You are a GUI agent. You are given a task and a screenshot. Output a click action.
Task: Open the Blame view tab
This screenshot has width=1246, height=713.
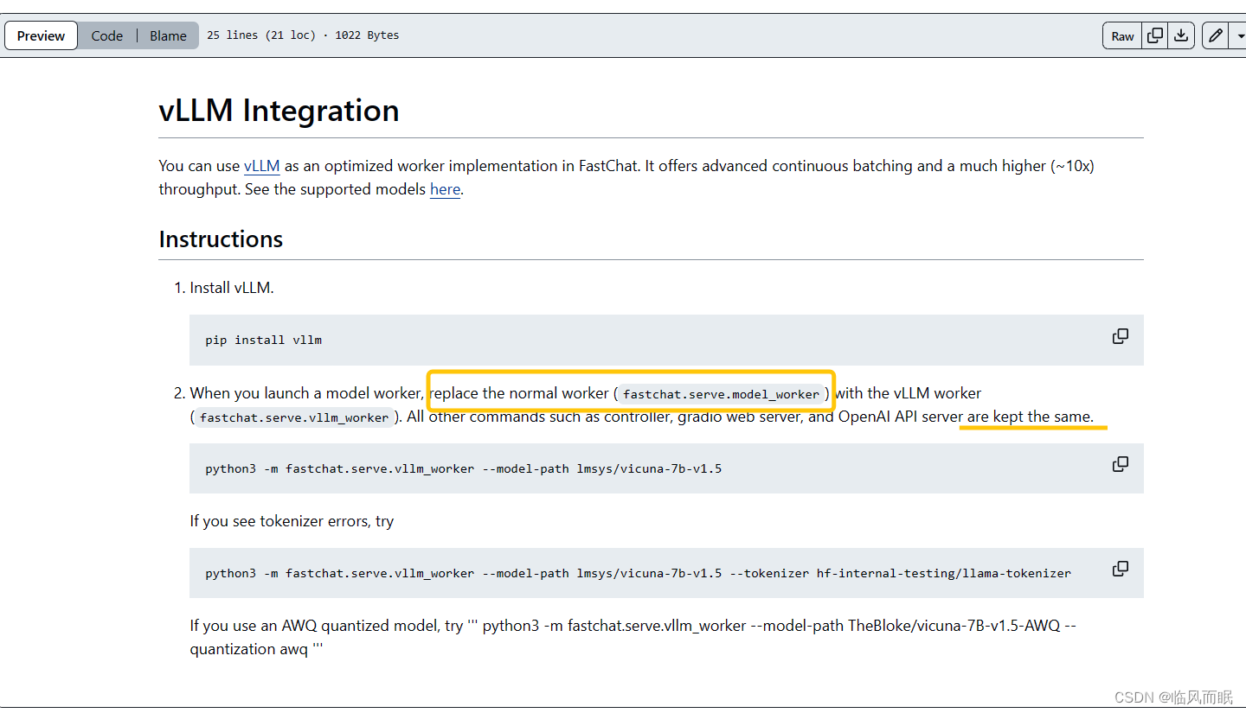coord(168,35)
